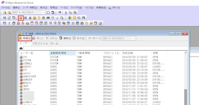Click the green memory chip icon
199x105 pixels.
[x=48, y=18]
